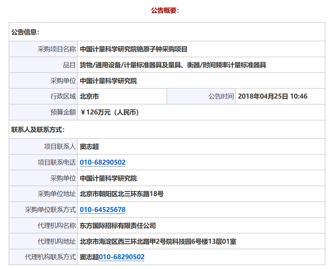The width and height of the screenshot is (334, 269).
Task: Click the 采购单位联系方式 label
Action: (x=50, y=210)
